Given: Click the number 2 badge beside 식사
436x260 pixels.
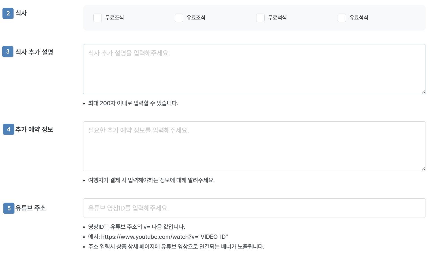Looking at the screenshot, I should pyautogui.click(x=8, y=13).
